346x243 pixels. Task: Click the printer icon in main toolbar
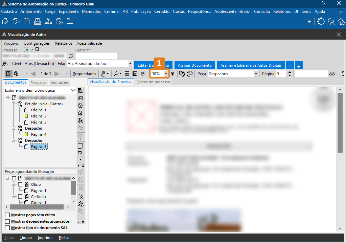click(38, 22)
